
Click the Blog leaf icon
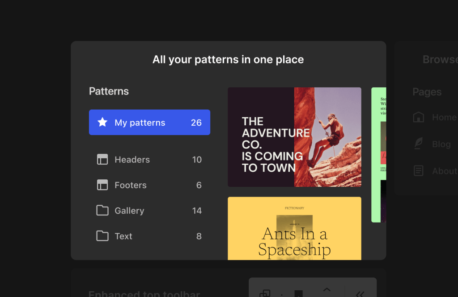(x=418, y=144)
